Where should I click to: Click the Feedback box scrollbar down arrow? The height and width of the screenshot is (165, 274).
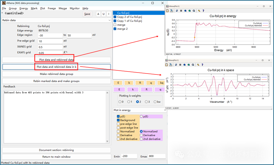click(x=107, y=141)
